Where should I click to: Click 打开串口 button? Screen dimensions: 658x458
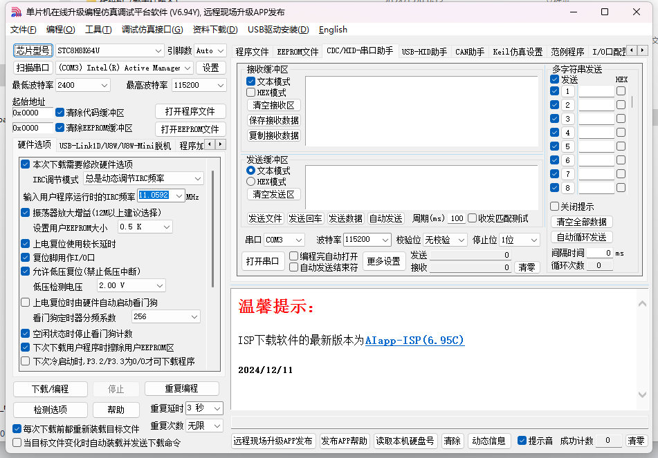[x=263, y=261]
